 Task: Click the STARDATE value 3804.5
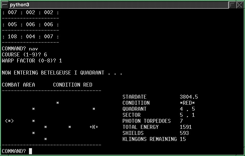(189, 97)
